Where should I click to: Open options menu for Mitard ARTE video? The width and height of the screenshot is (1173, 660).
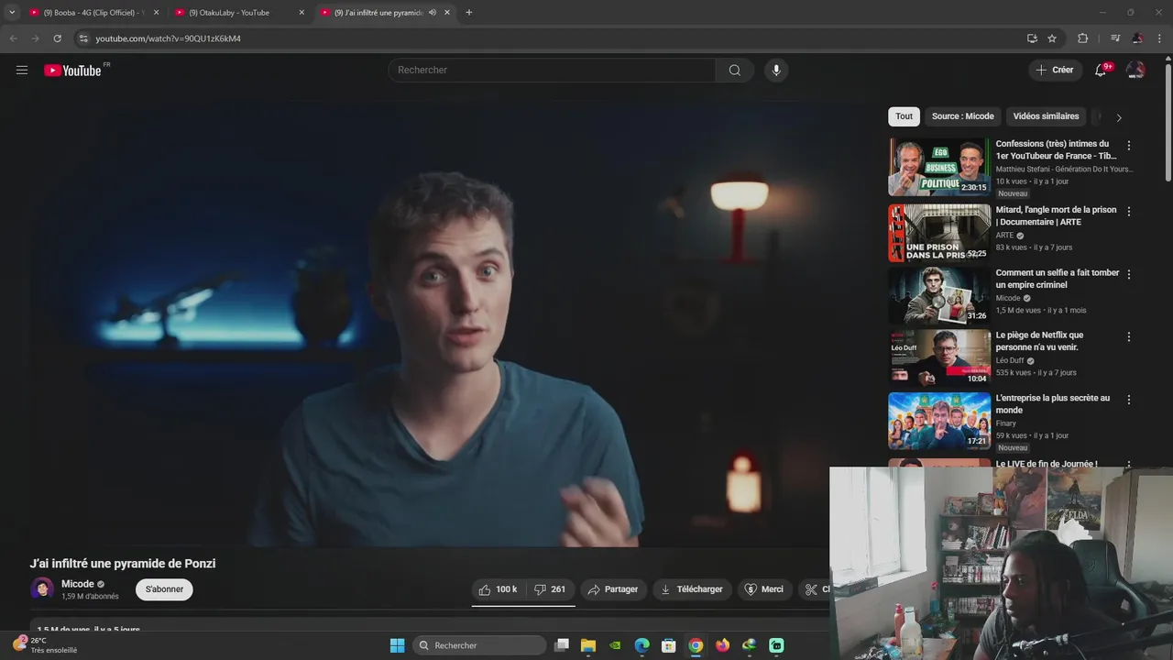(1129, 212)
